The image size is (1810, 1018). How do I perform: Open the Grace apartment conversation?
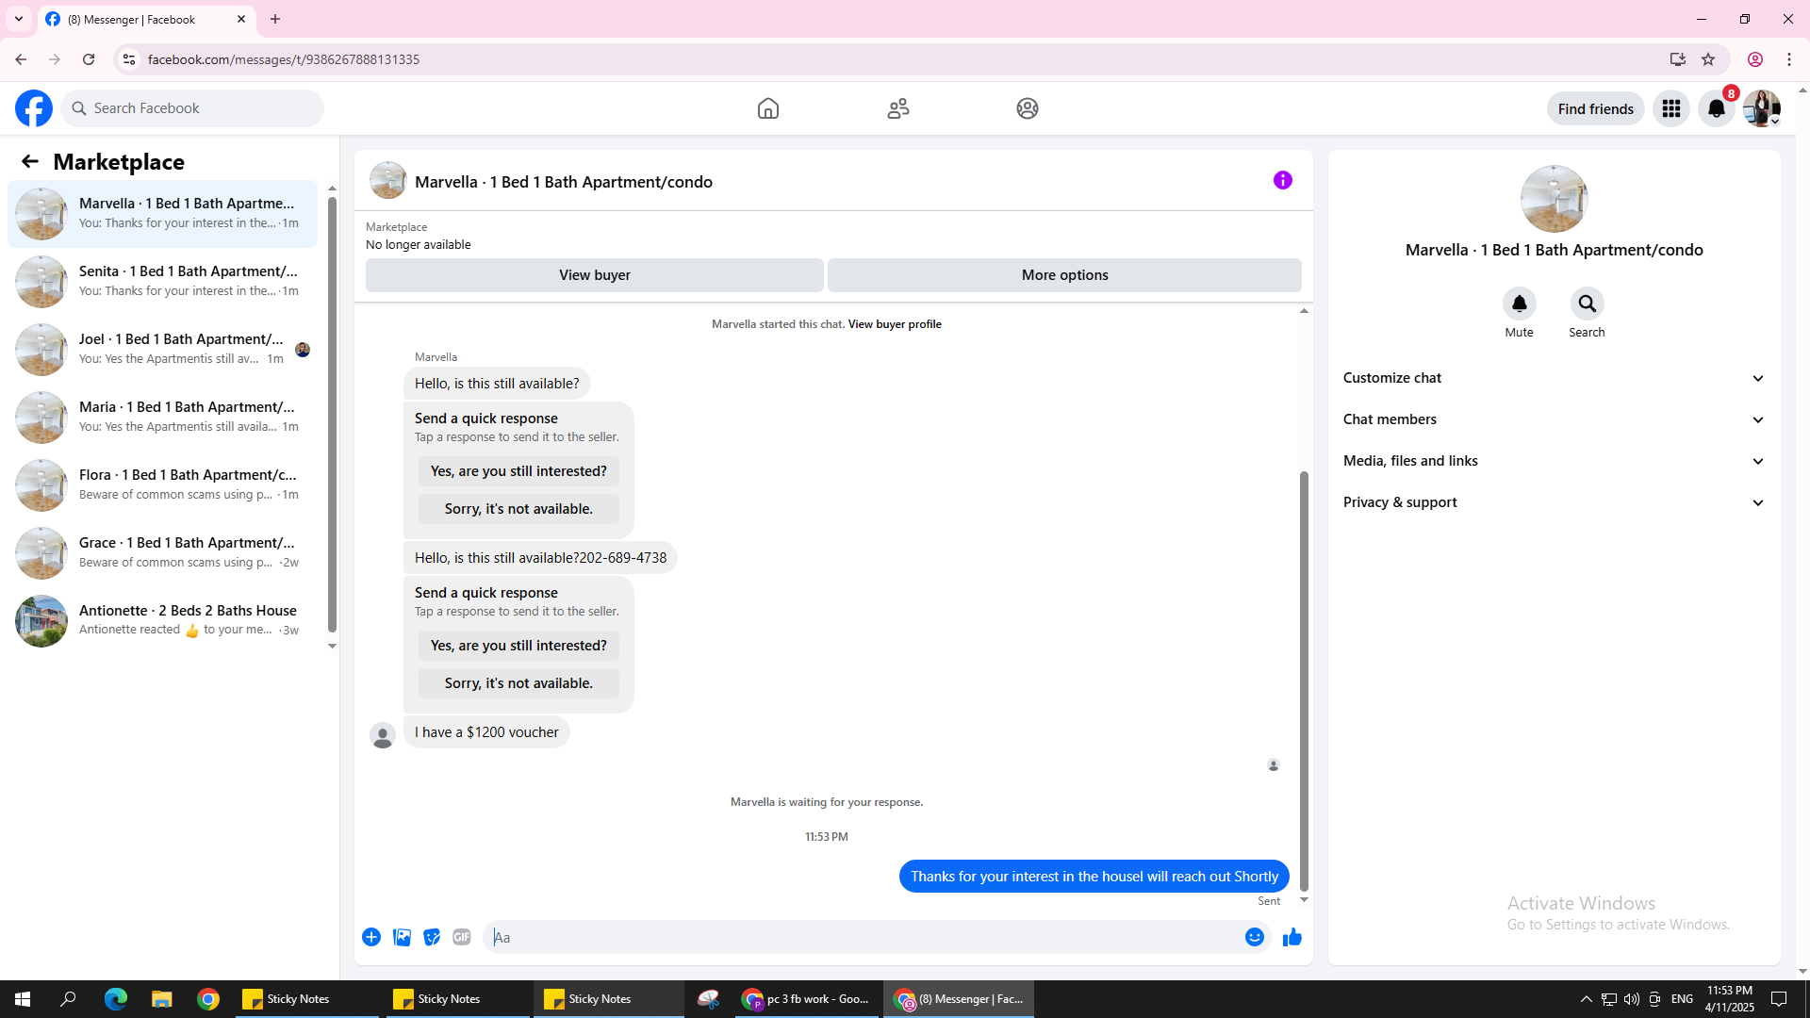[x=163, y=552]
